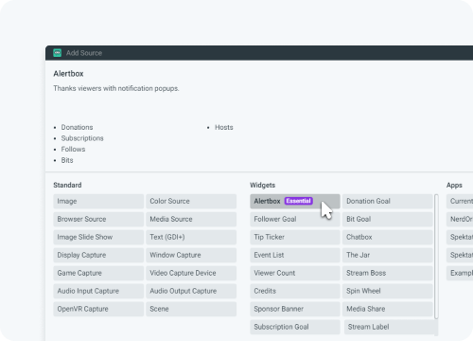Choose Audio Input Capture
This screenshot has width=473, height=341.
[x=98, y=291]
